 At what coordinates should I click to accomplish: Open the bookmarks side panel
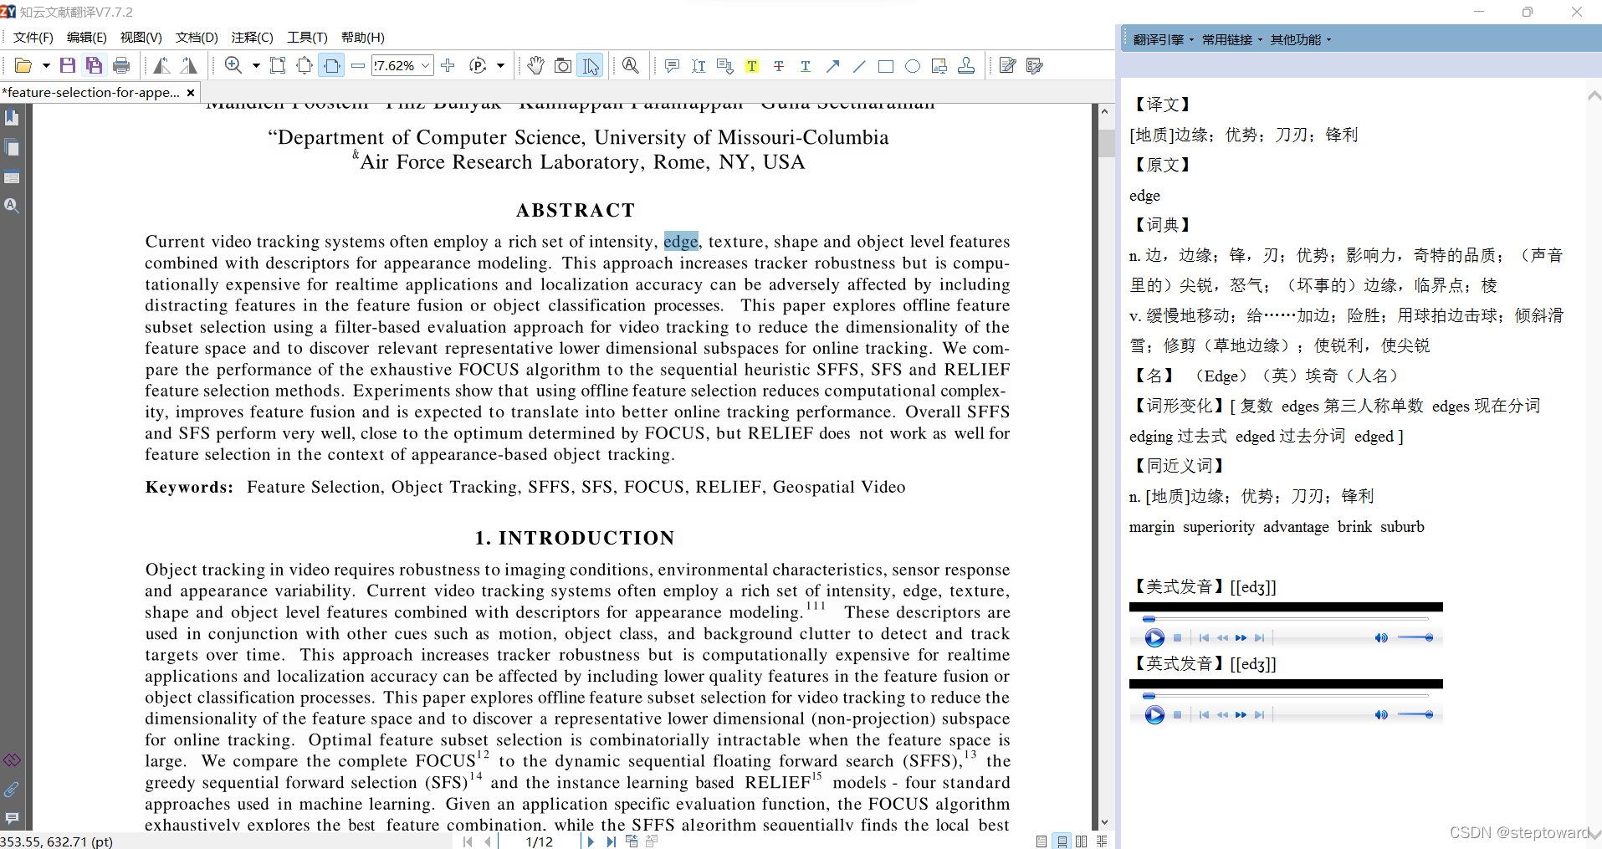12,118
